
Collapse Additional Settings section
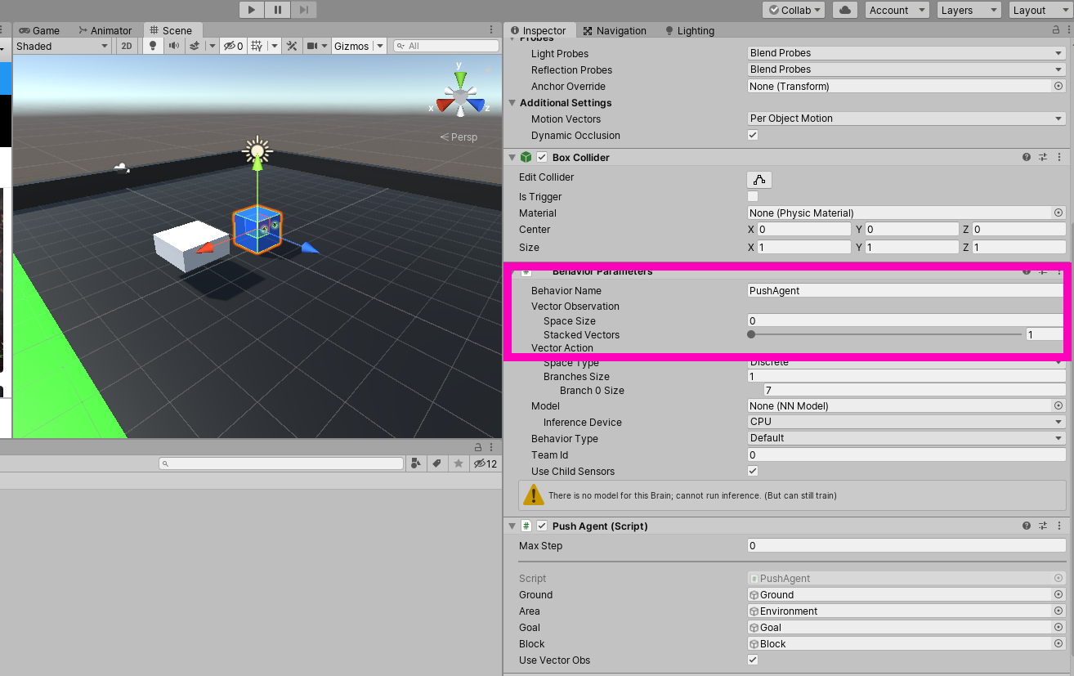pos(512,103)
